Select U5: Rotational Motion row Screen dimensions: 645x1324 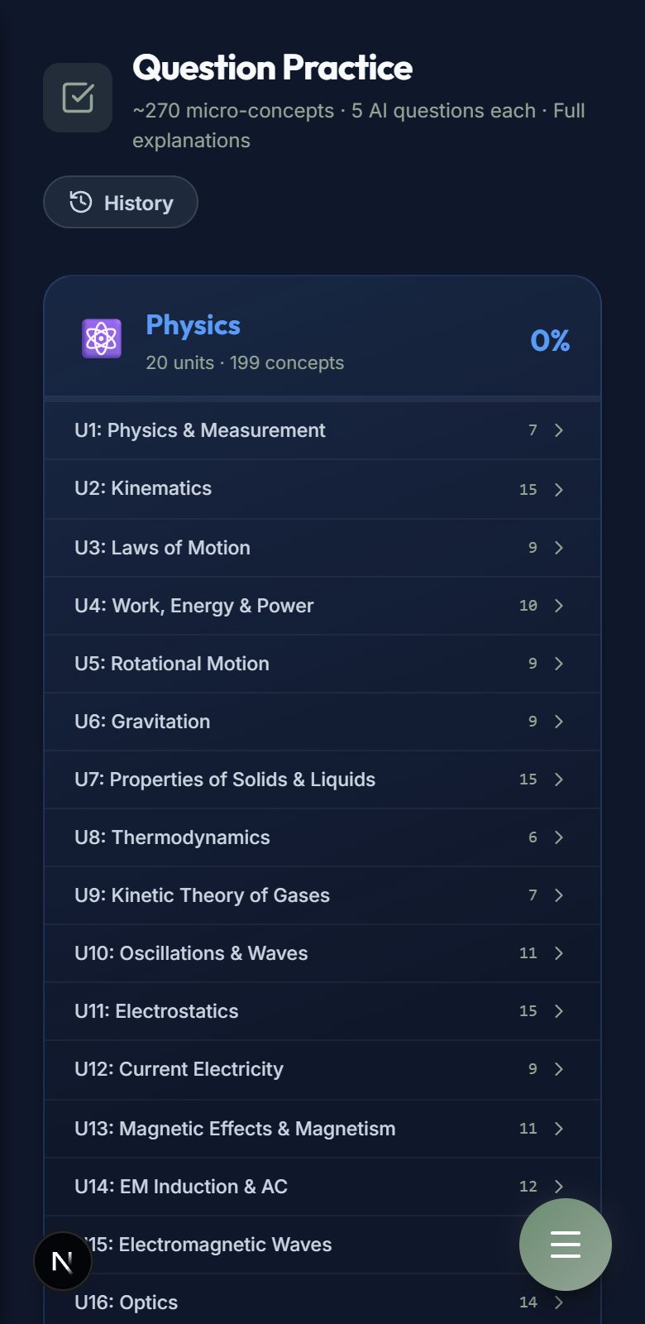pos(322,664)
